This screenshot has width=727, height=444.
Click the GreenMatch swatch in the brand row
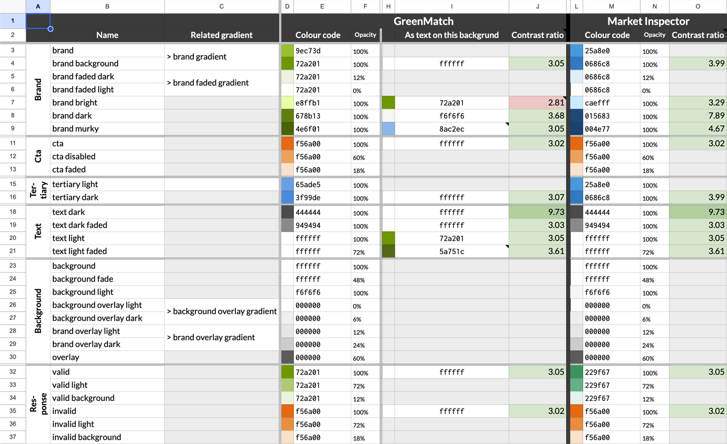pos(287,51)
